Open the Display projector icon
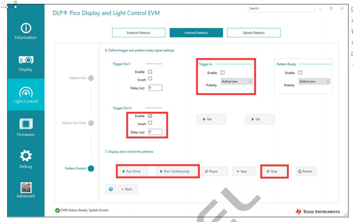This screenshot has width=353, height=222. pyautogui.click(x=26, y=60)
